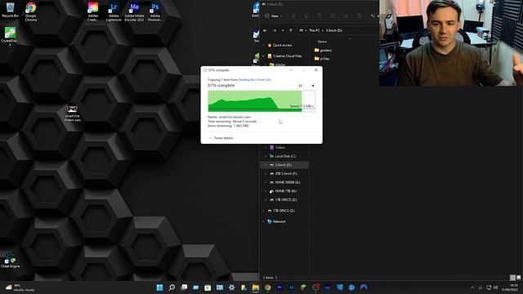Screen dimensions: 523x294
Task: Select the smart live stream cam file
Action: tap(73, 114)
